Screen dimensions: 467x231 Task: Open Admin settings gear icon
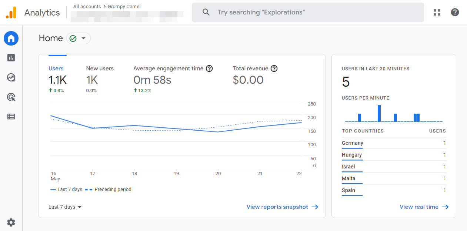11,222
